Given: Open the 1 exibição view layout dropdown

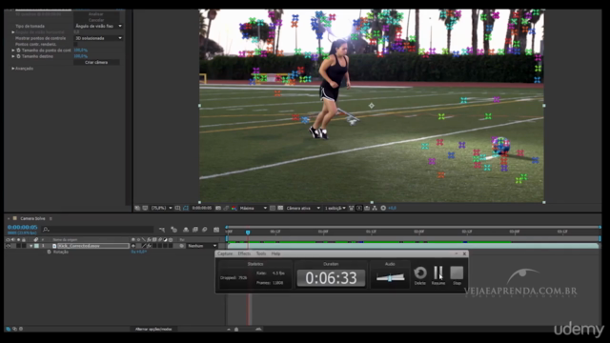Looking at the screenshot, I should (x=335, y=208).
